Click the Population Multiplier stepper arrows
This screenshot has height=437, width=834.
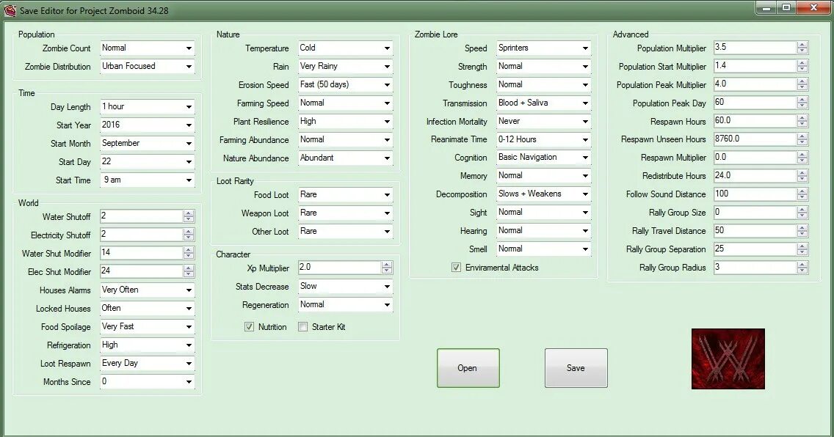(802, 48)
